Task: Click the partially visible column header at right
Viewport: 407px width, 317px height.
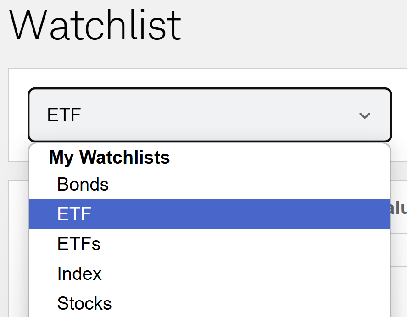Action: click(399, 208)
